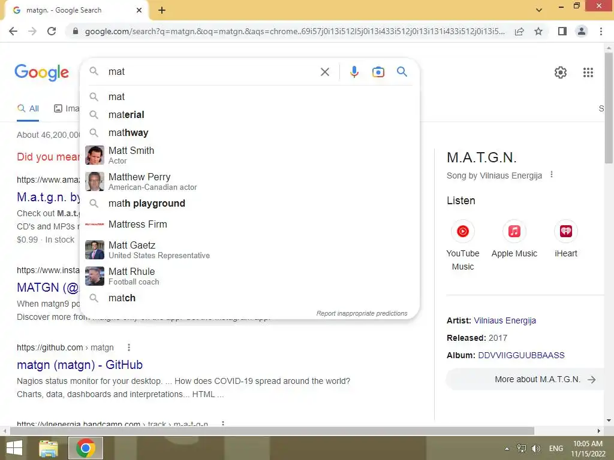
Task: Bookmark this tab with star icon
Action: [538, 31]
